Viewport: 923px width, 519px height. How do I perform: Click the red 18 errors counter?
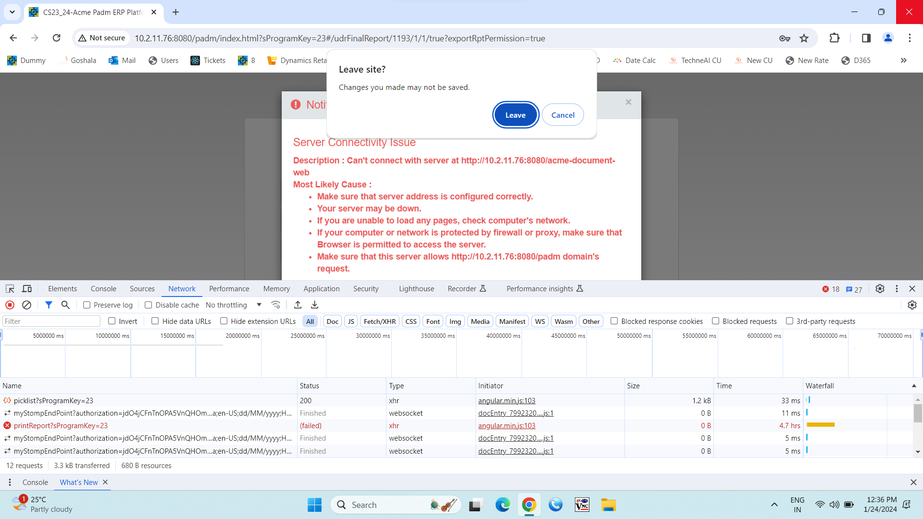831,289
